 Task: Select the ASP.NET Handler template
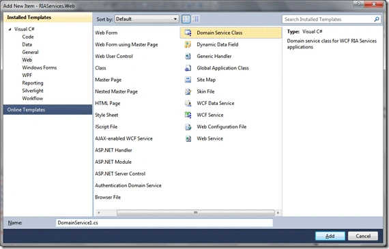tap(113, 150)
